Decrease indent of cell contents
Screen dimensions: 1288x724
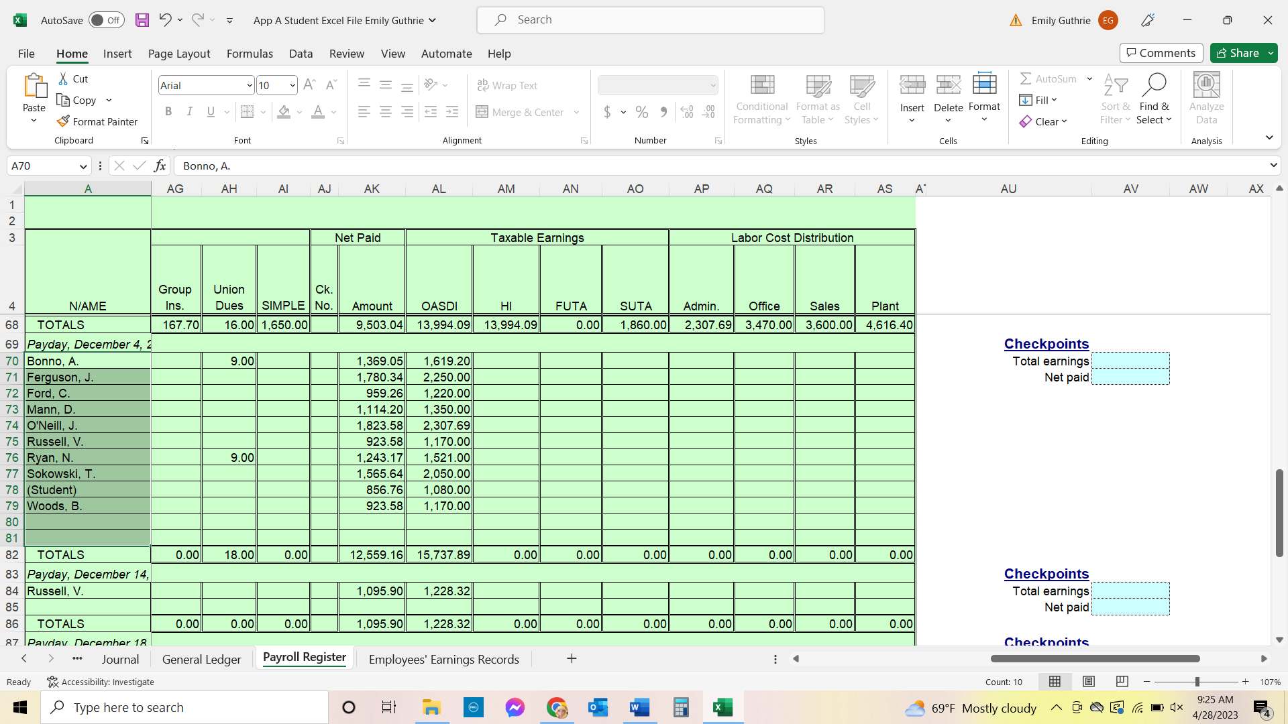pyautogui.click(x=431, y=113)
